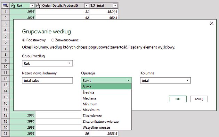The image size is (219, 137).
Task: Open the total column filter dropdown
Action: pos(115,6)
